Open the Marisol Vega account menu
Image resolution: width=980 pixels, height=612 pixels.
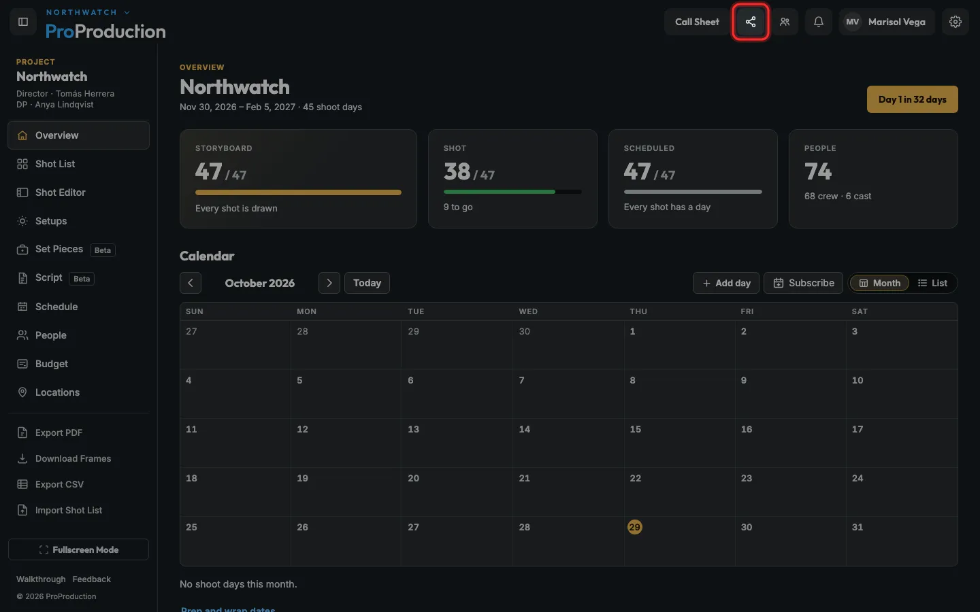[887, 22]
